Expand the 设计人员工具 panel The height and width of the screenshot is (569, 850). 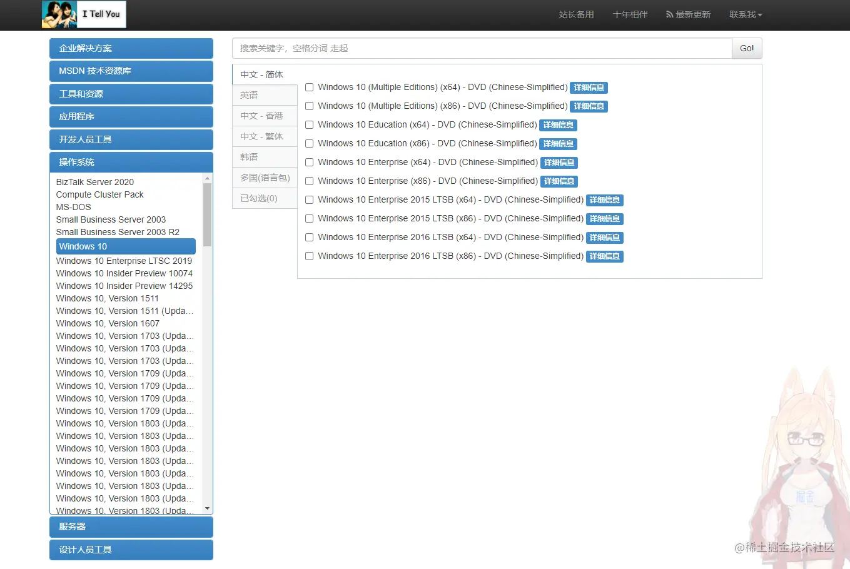tap(131, 550)
